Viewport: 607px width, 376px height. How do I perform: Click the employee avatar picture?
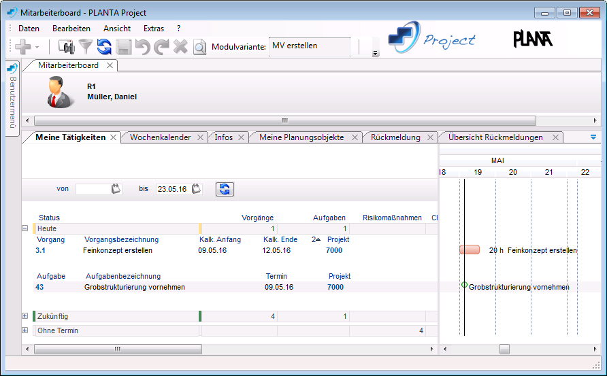(60, 92)
